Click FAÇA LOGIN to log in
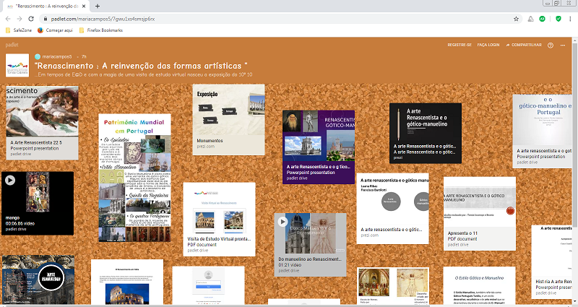 pos(488,45)
